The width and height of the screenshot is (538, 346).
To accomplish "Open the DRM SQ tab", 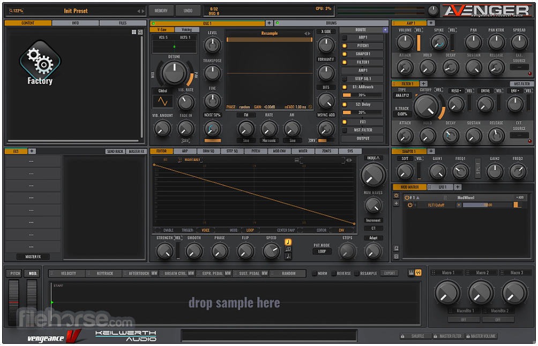I will coord(208,151).
